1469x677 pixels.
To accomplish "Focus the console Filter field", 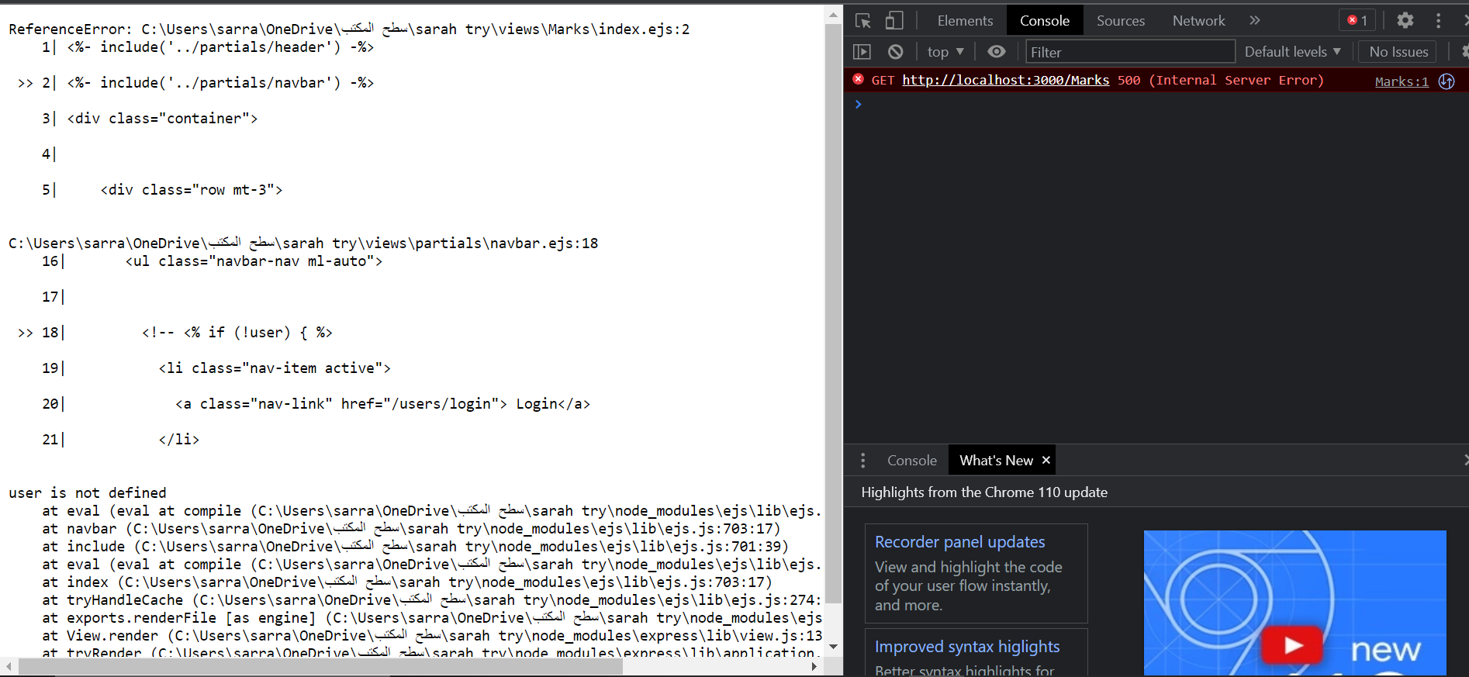I will (1130, 52).
